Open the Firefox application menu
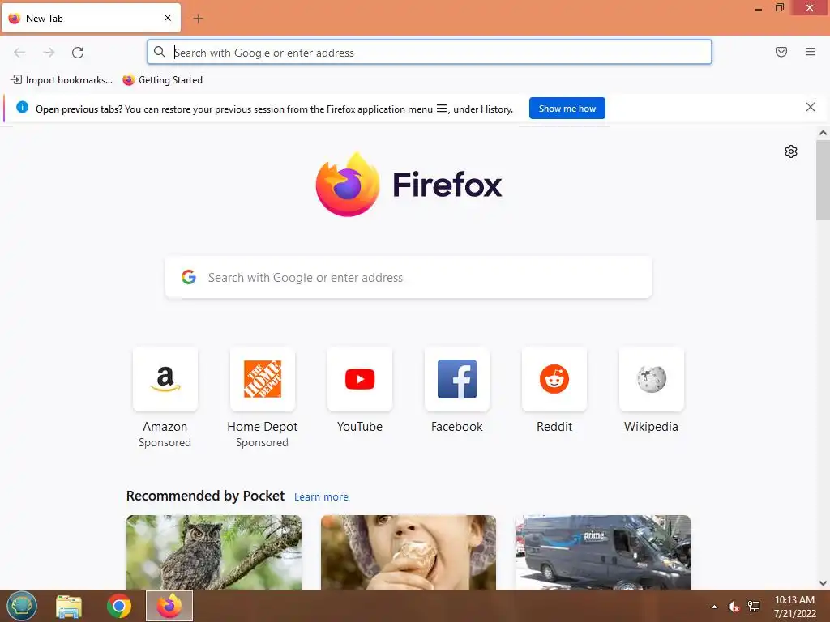 click(x=811, y=52)
